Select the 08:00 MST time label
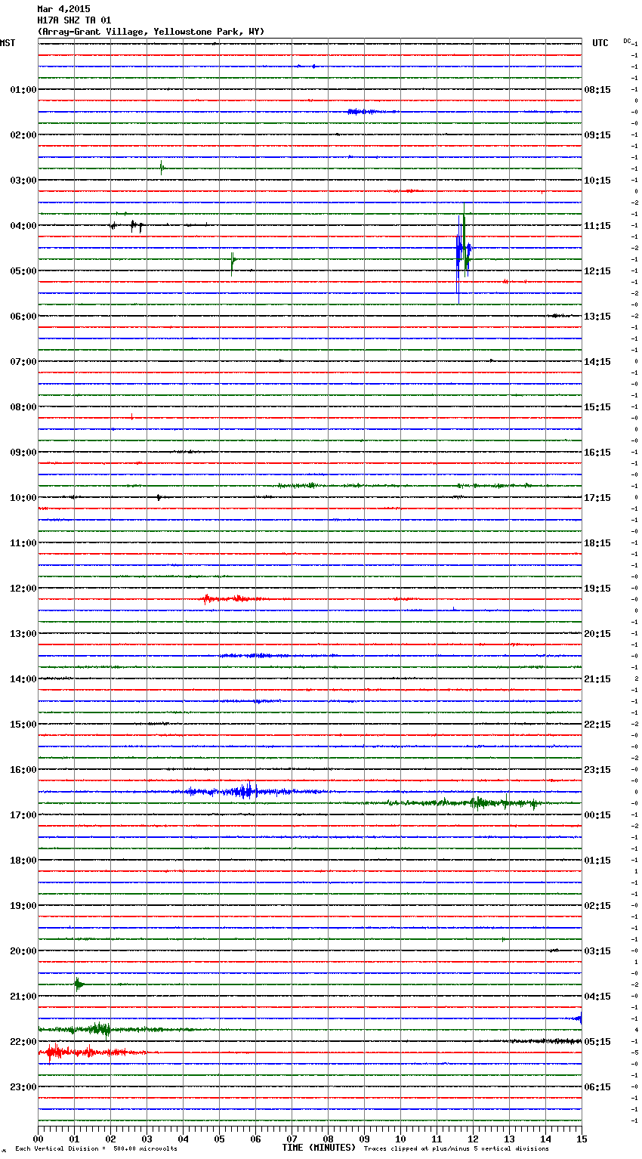This screenshot has width=642, height=1159. [x=23, y=407]
